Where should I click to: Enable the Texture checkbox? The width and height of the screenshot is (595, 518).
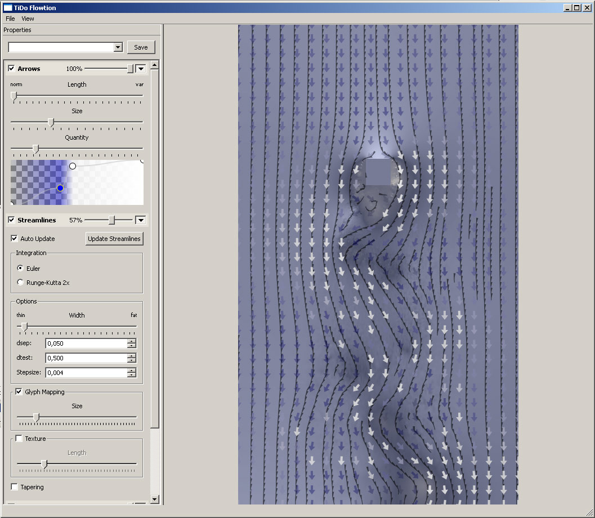pos(19,439)
